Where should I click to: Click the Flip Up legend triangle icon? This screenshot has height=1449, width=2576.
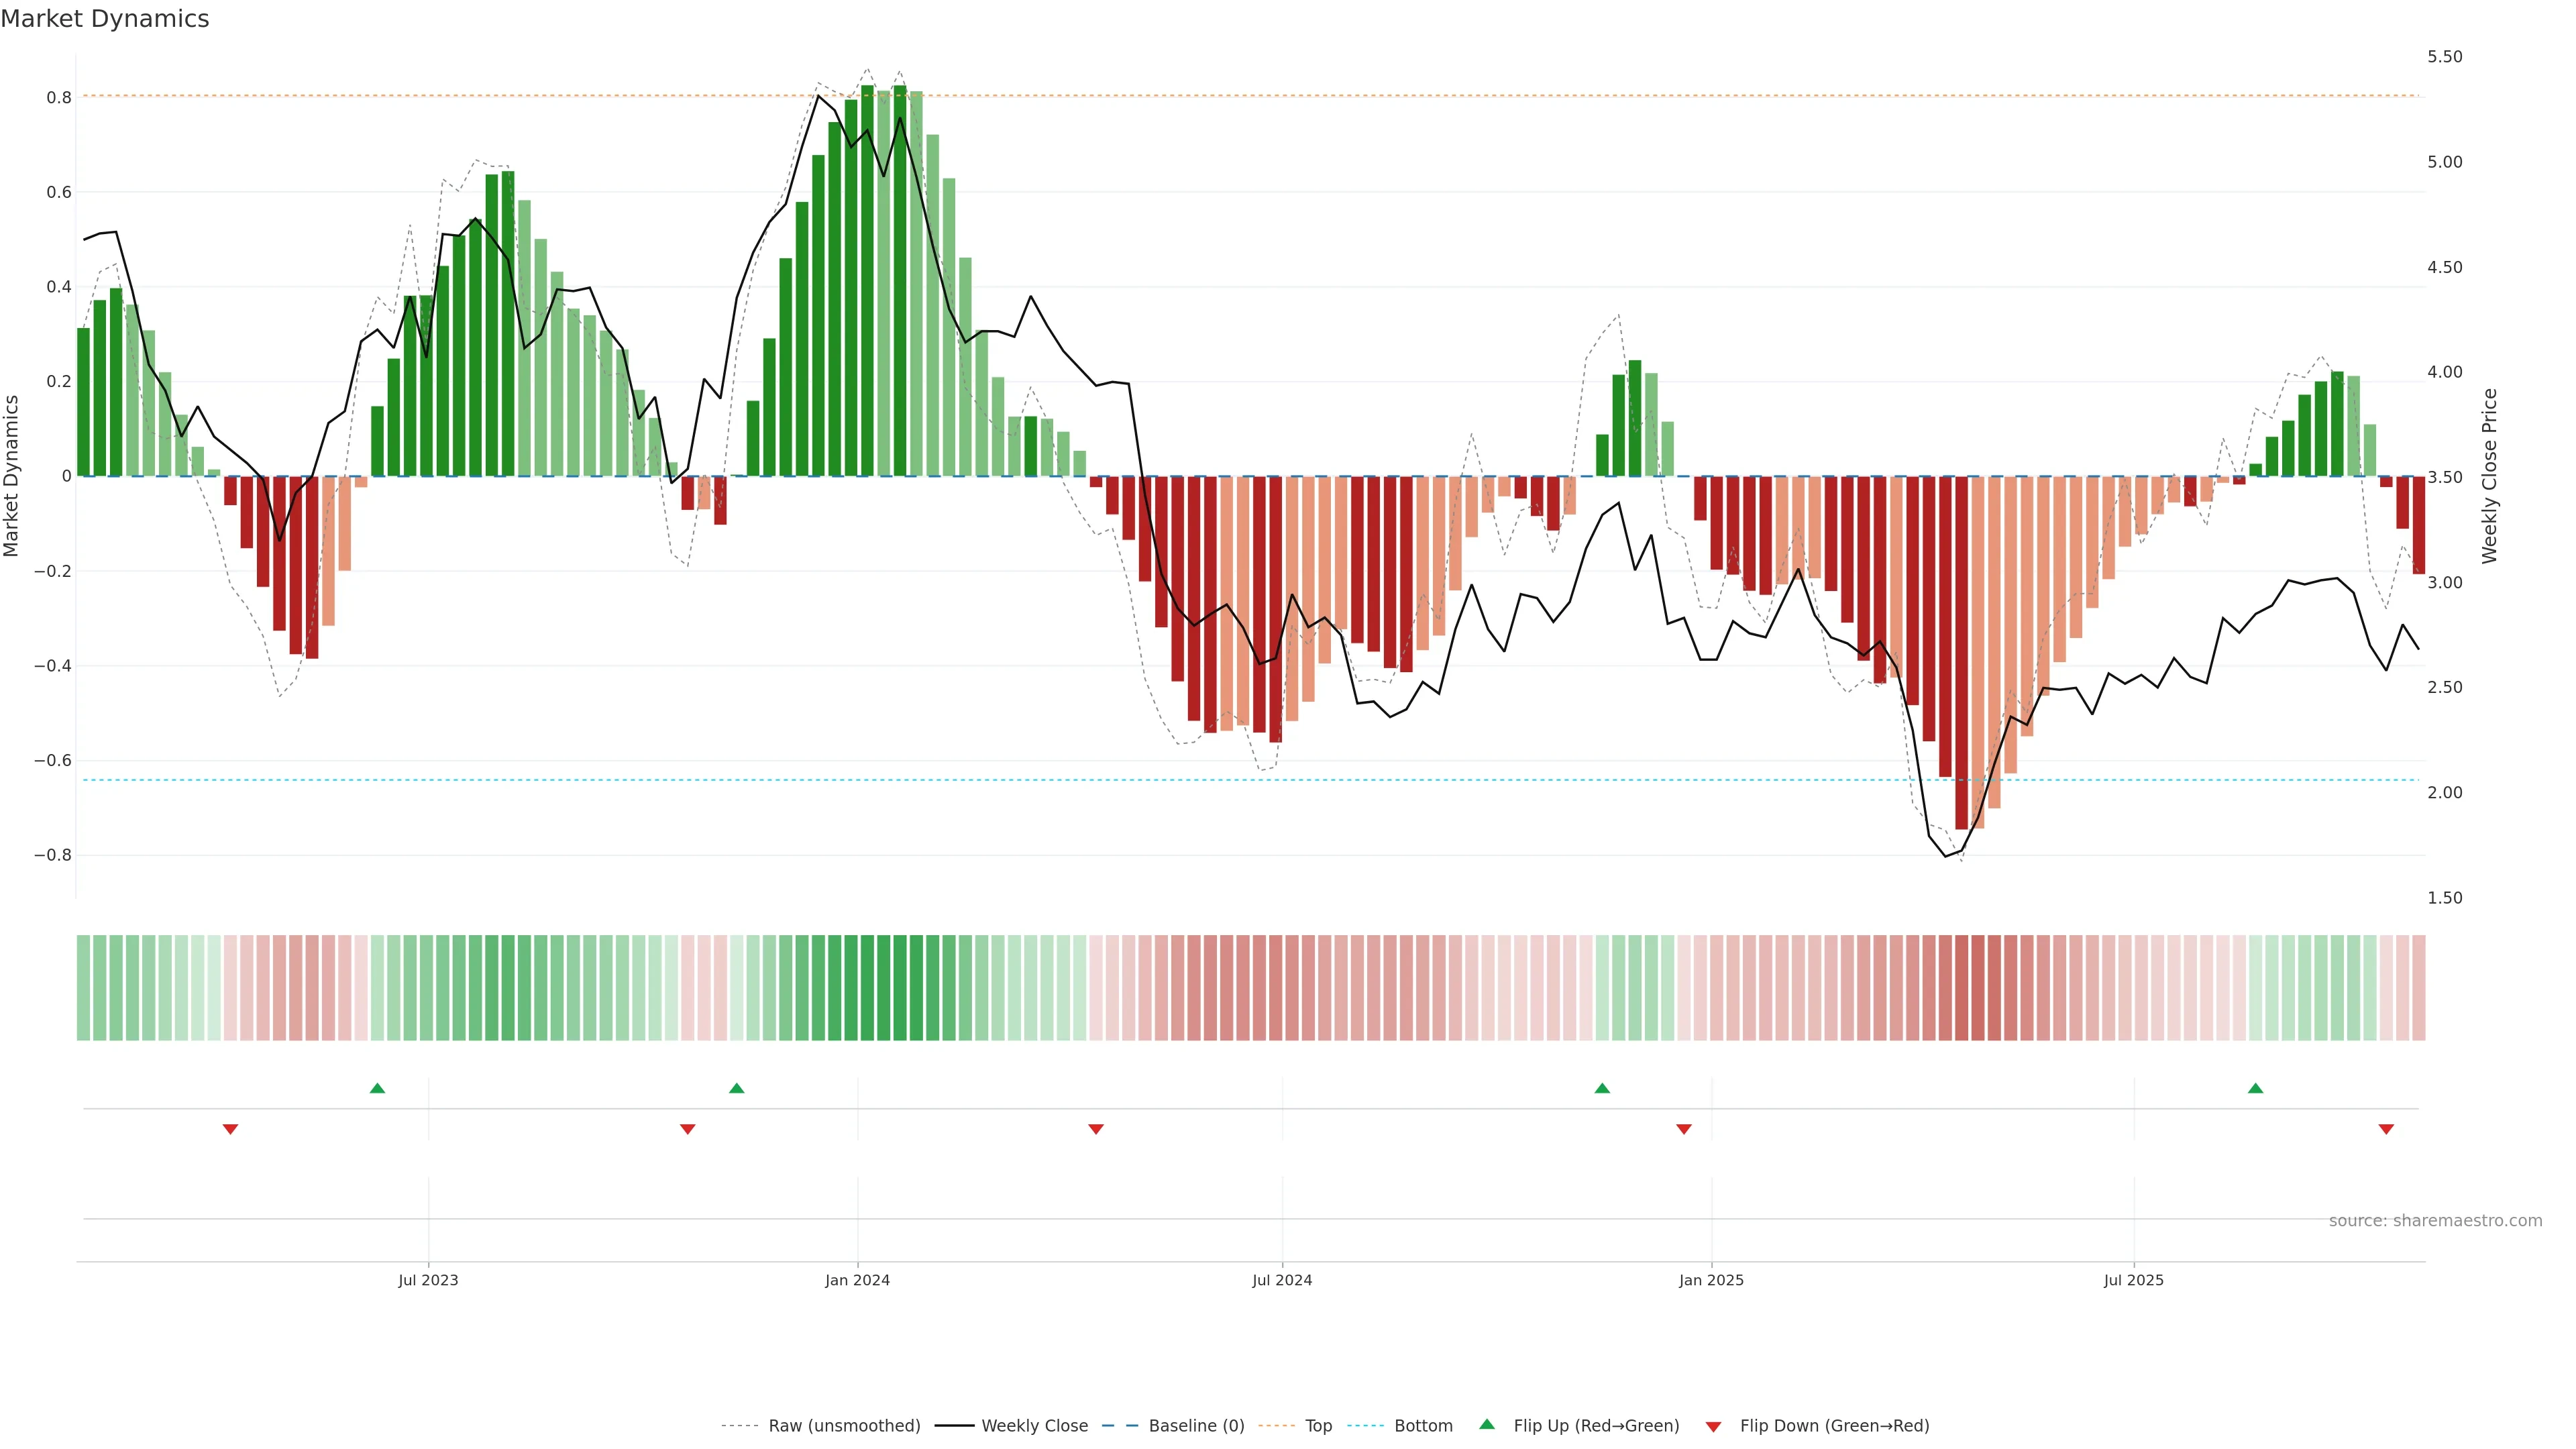pyautogui.click(x=1487, y=1424)
